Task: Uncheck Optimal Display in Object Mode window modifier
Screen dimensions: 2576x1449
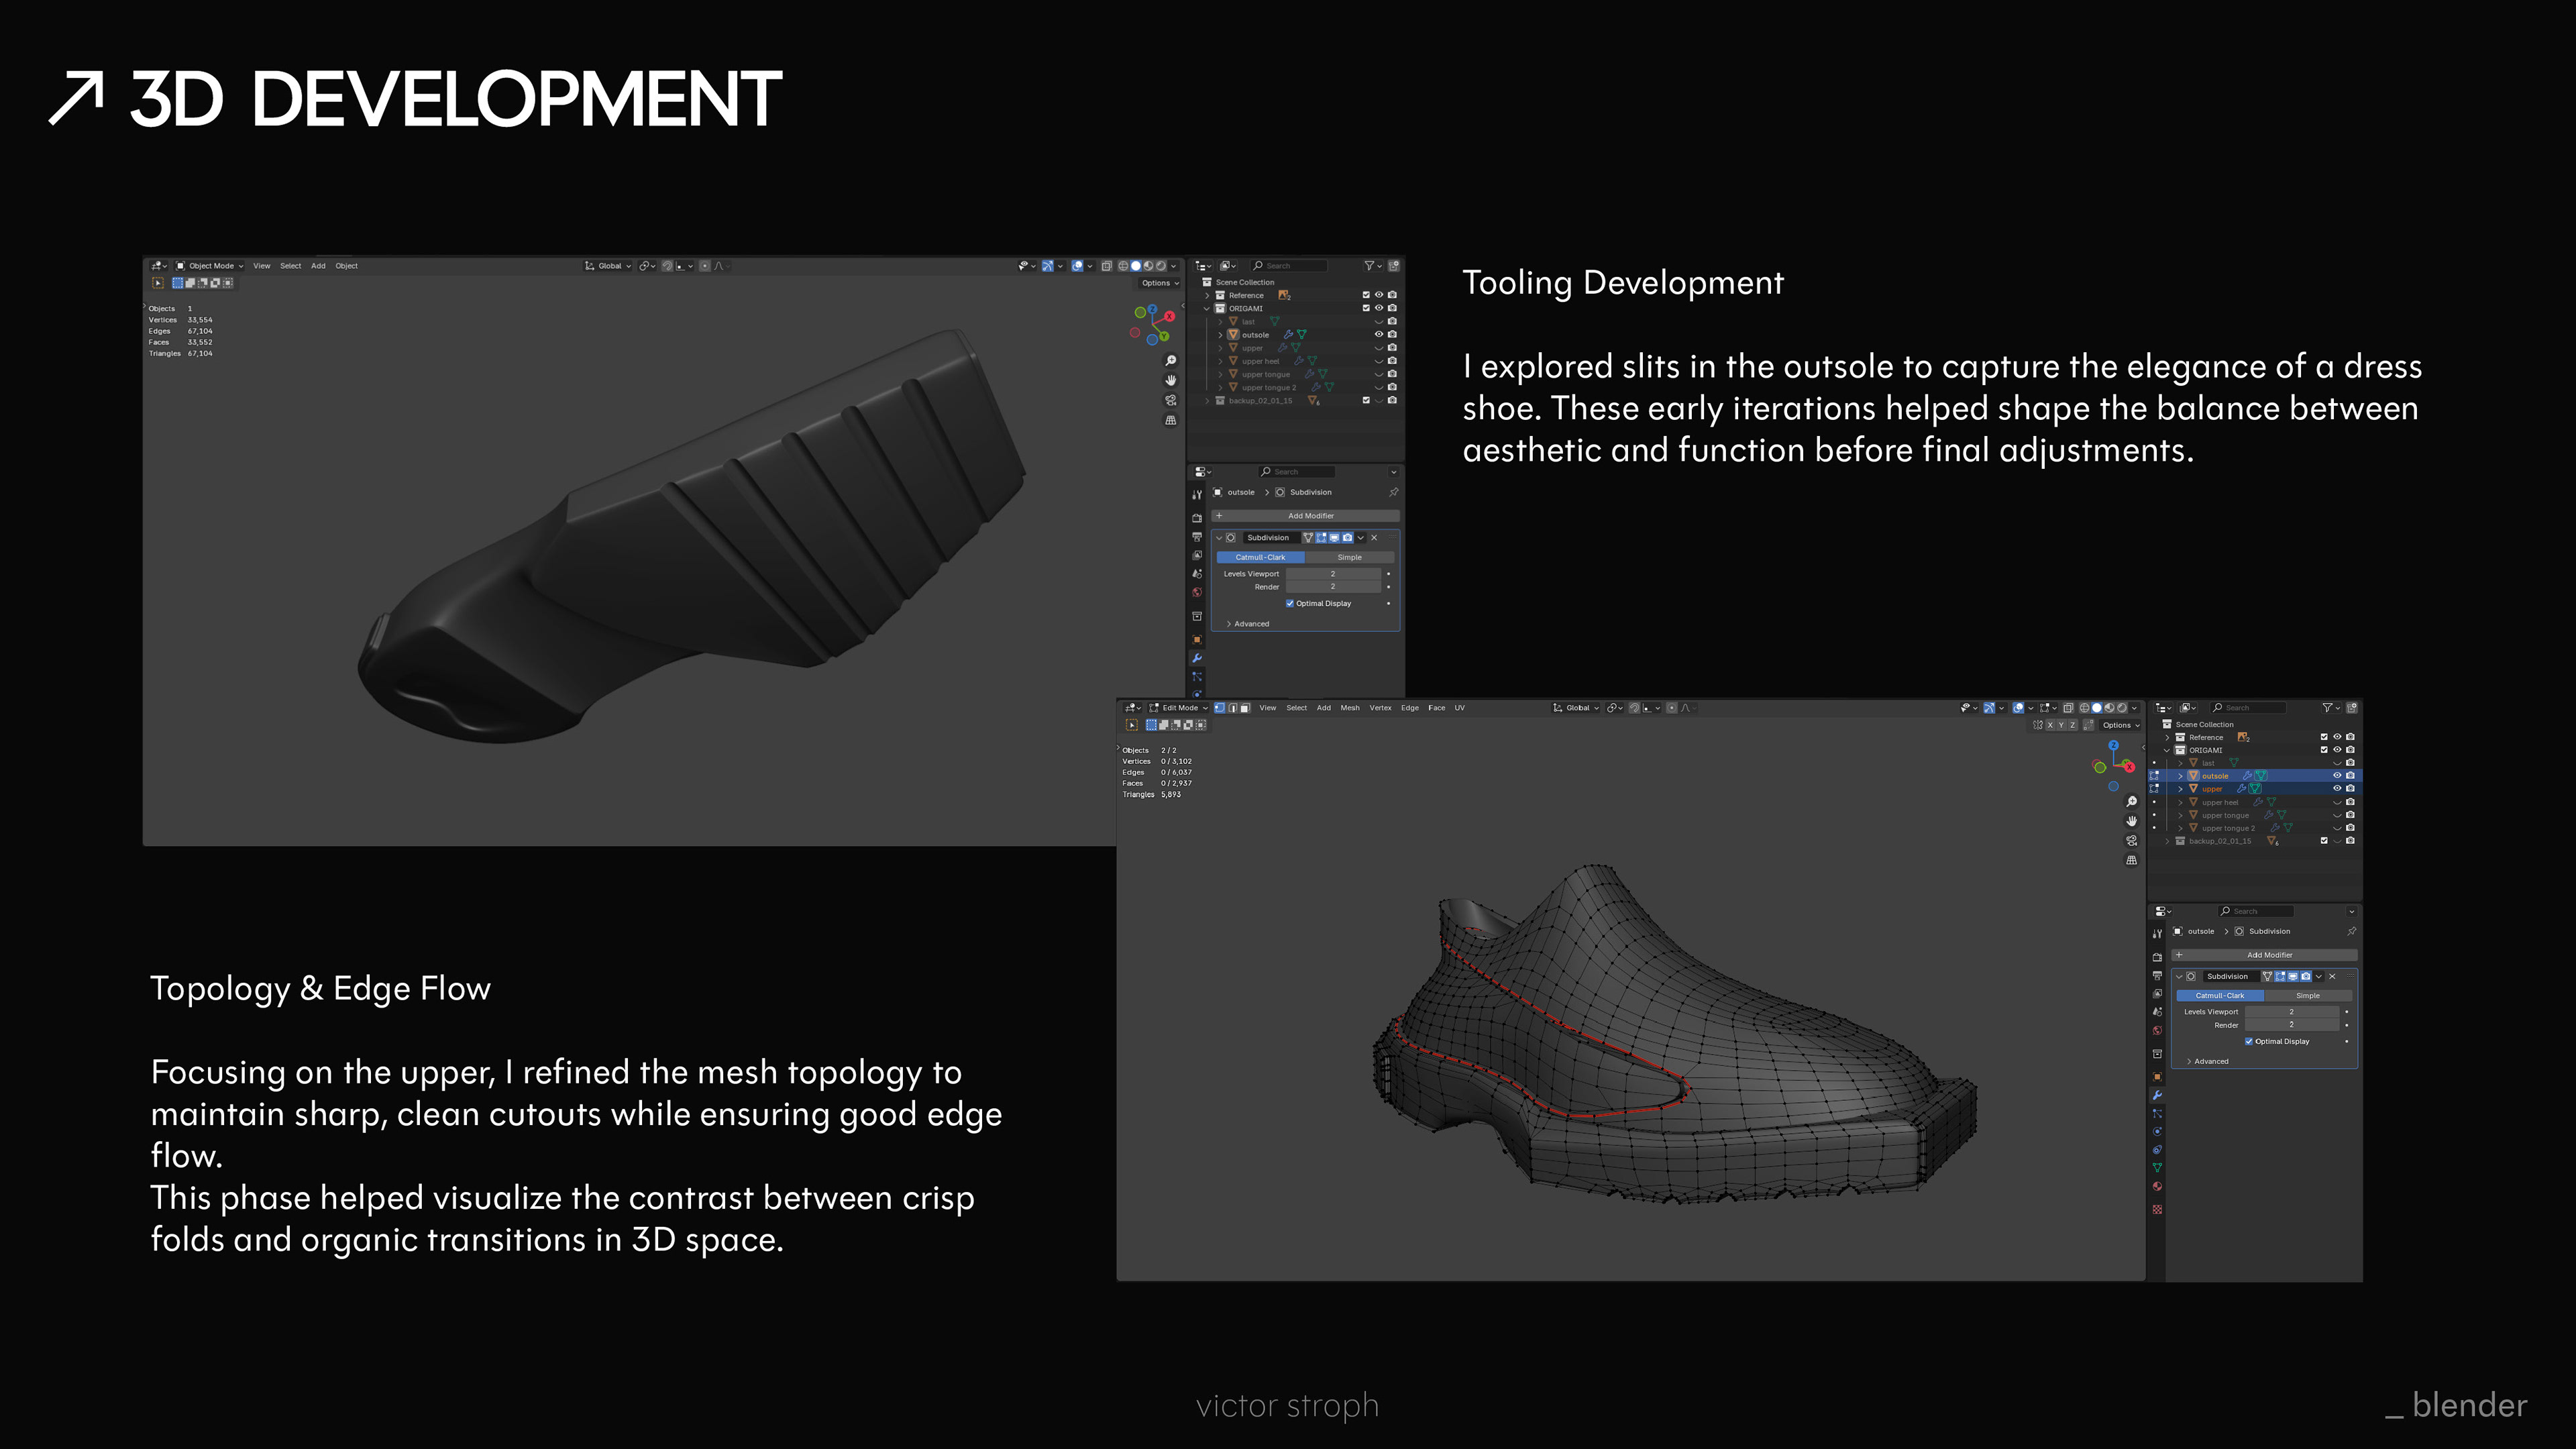Action: [1290, 603]
